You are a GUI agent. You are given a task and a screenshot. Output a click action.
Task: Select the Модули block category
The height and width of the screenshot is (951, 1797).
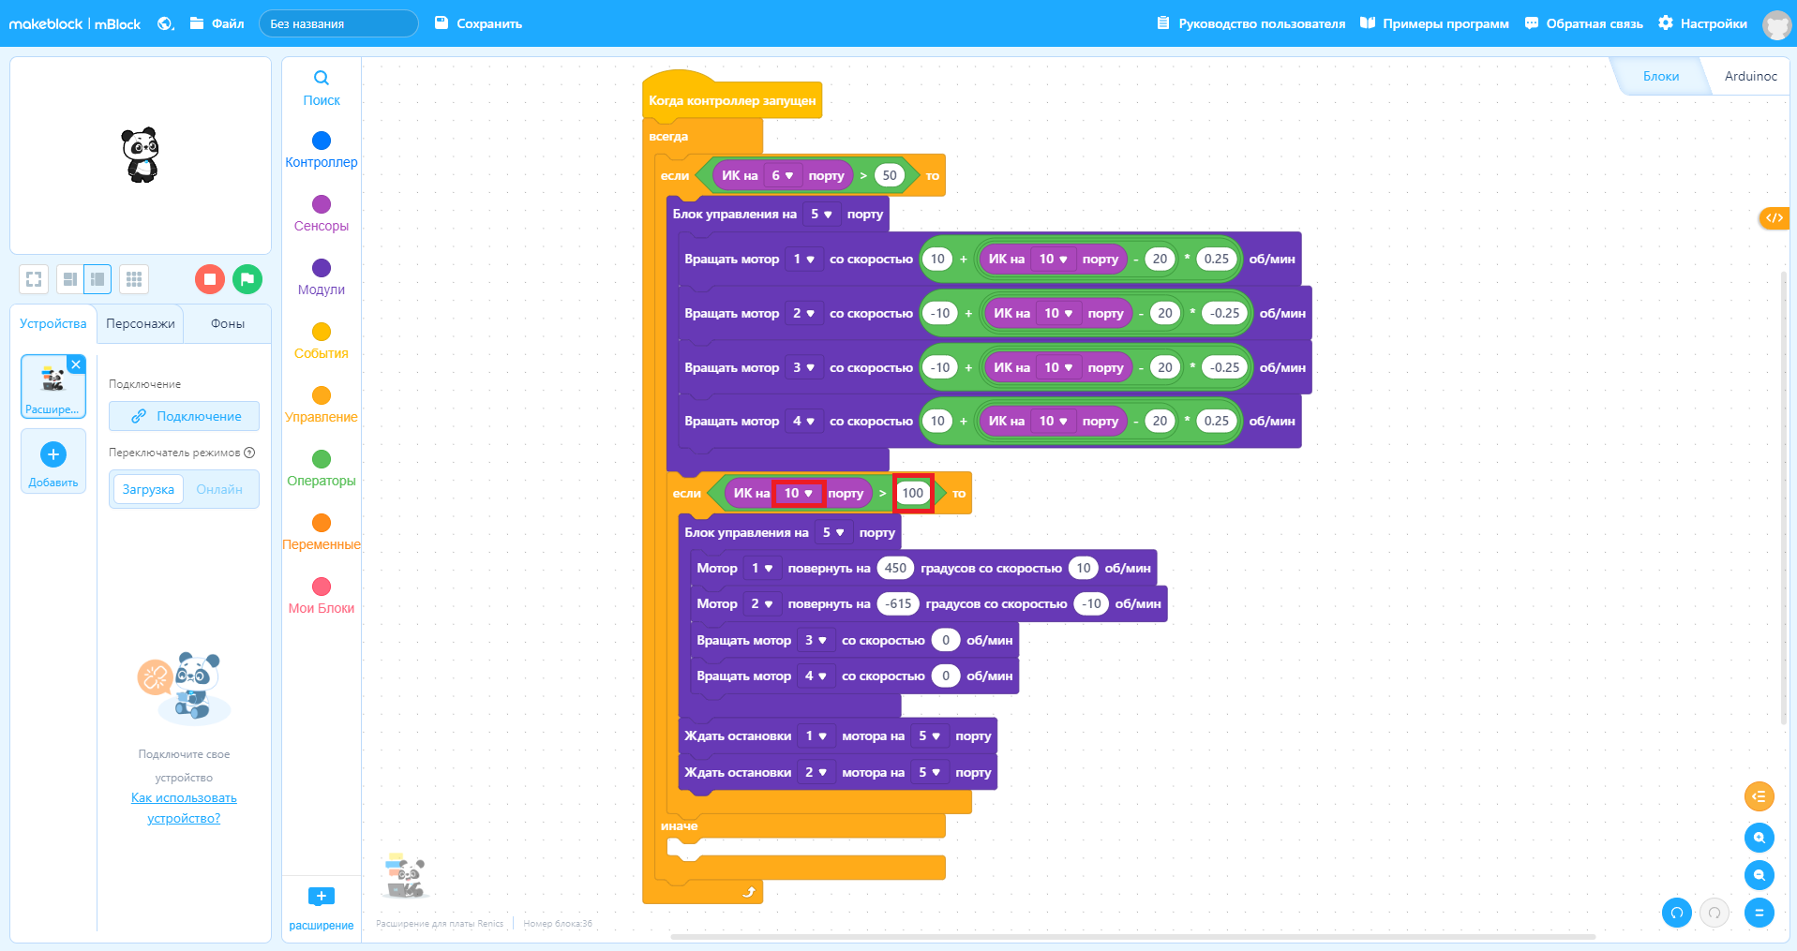coord(322,278)
